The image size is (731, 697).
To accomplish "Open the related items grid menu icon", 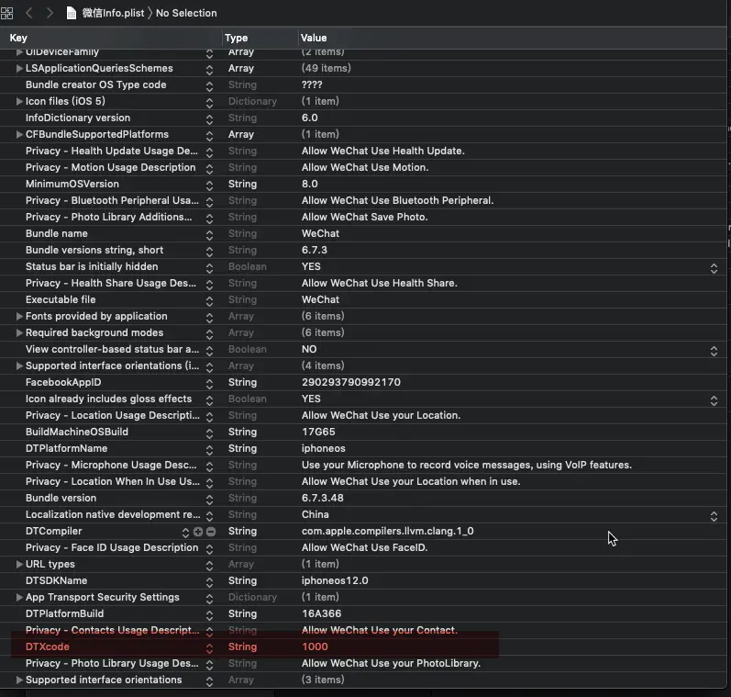I will pos(7,13).
